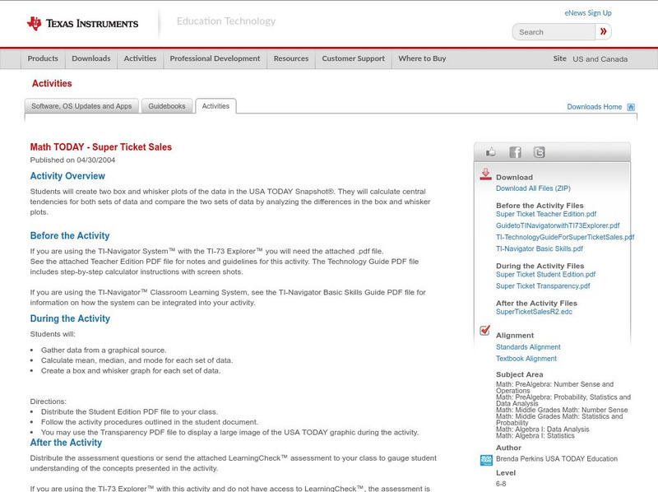Click the Activity Overview heading
Image resolution: width=658 pixels, height=492 pixels.
67,176
